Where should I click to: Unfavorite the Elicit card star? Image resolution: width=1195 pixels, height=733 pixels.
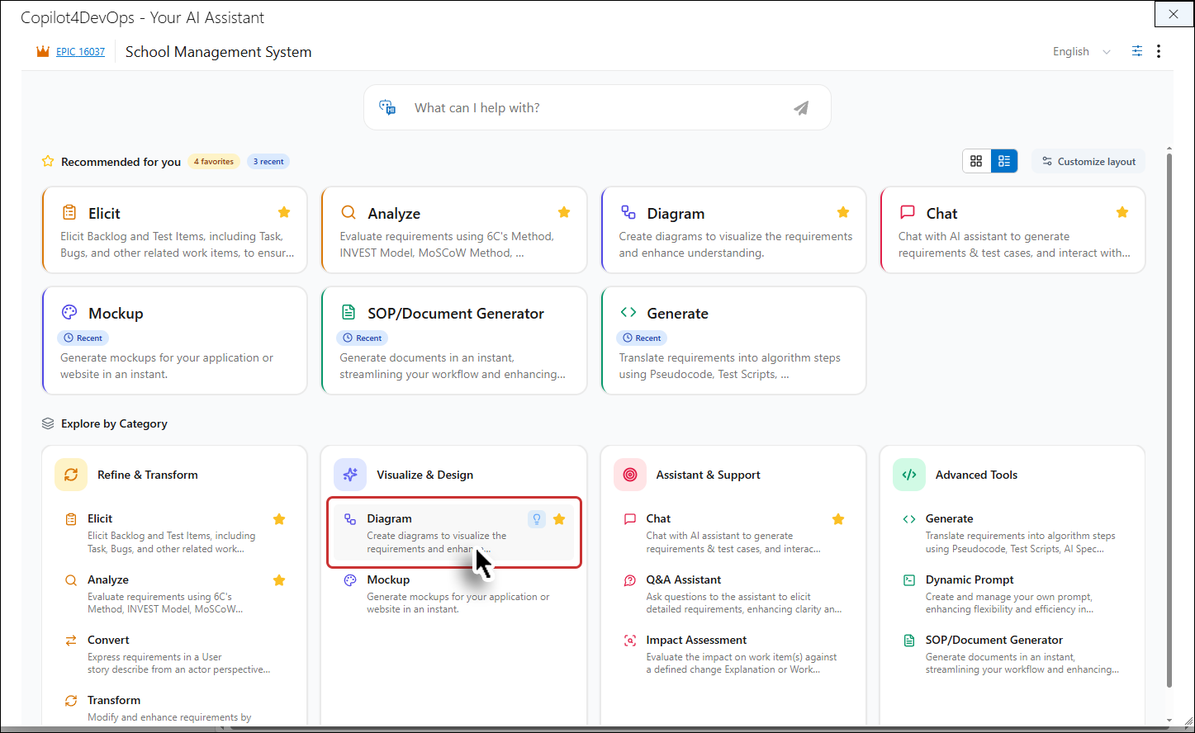click(x=284, y=212)
